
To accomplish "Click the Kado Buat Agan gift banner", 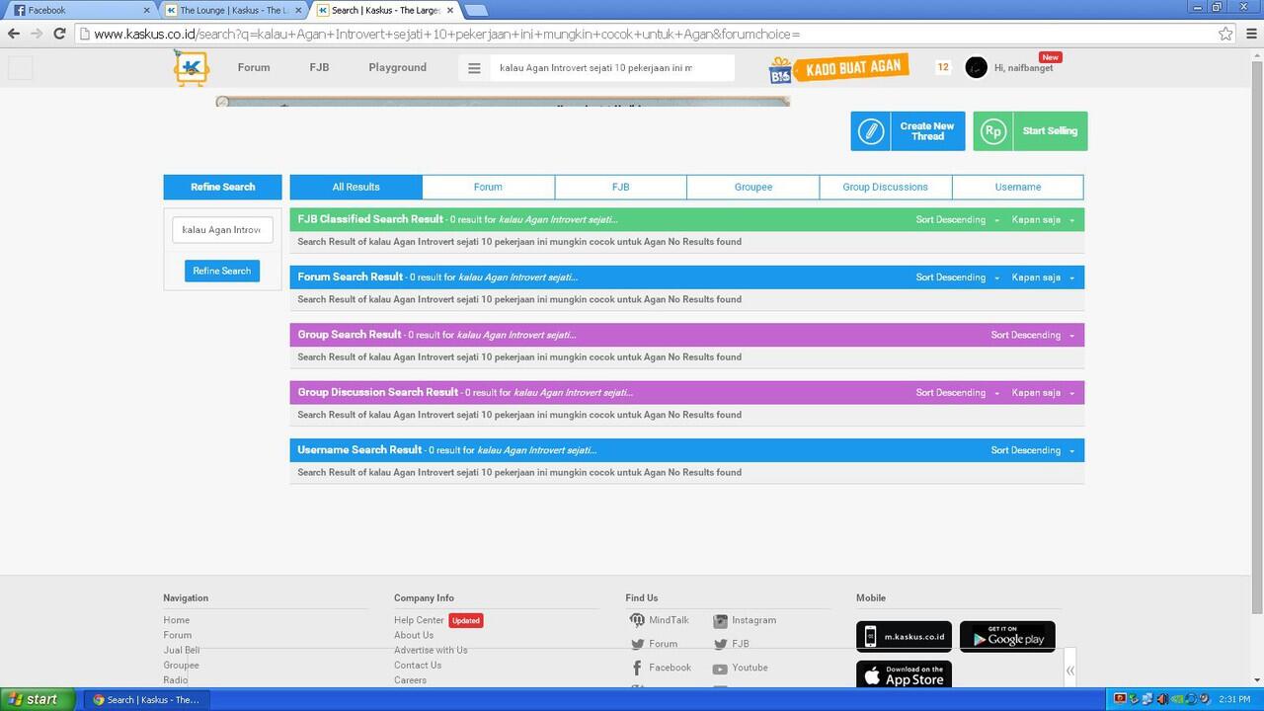I will 837,68.
